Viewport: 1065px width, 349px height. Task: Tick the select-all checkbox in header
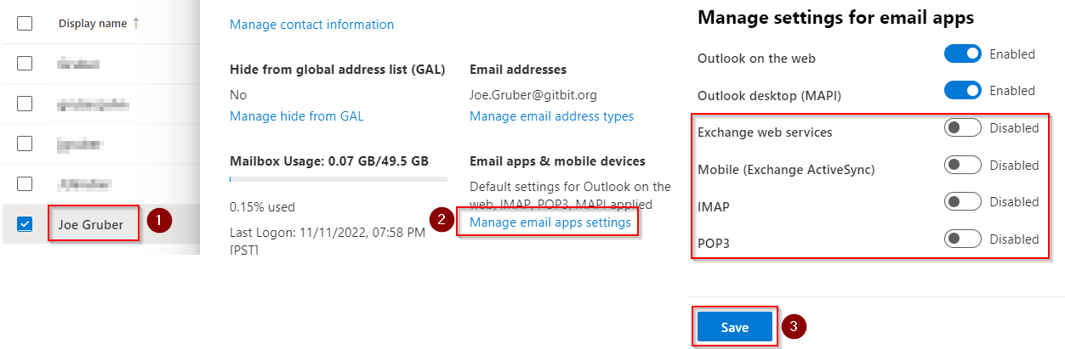[25, 24]
